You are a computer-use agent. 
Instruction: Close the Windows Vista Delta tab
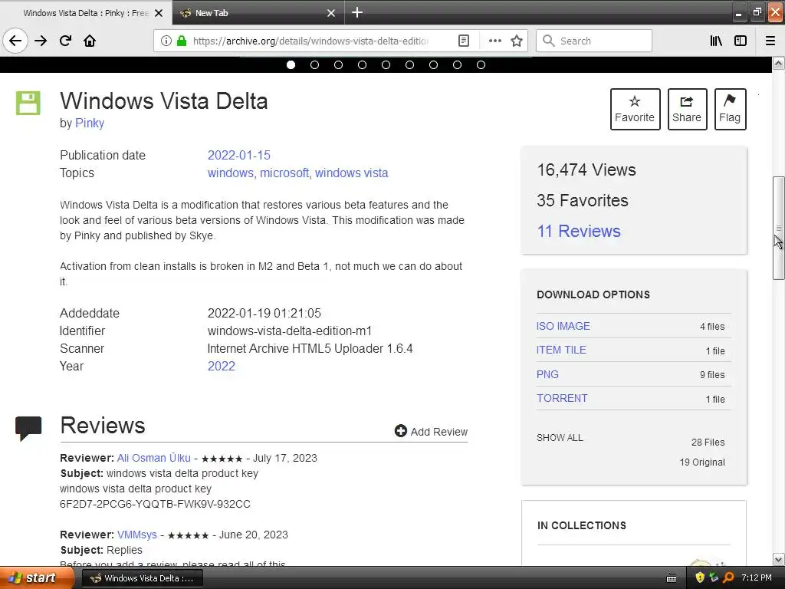tap(159, 13)
